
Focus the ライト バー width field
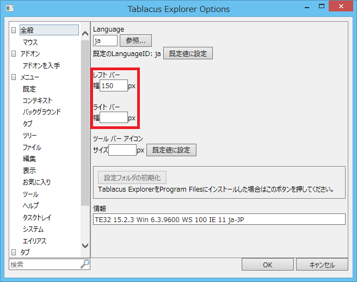(114, 118)
